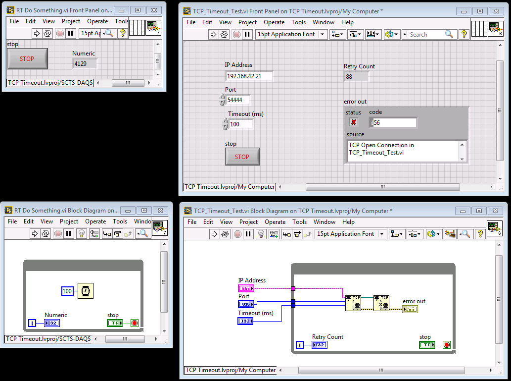Open Tools menu in TCP Block Diagram

coord(299,222)
